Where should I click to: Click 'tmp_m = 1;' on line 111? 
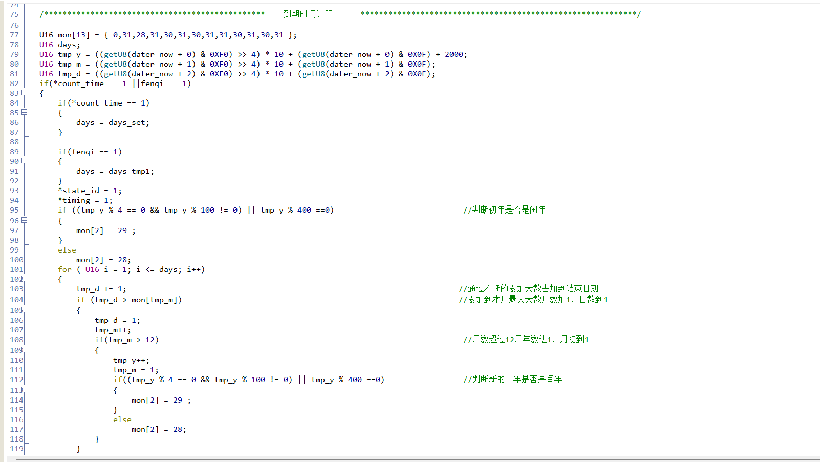(136, 370)
